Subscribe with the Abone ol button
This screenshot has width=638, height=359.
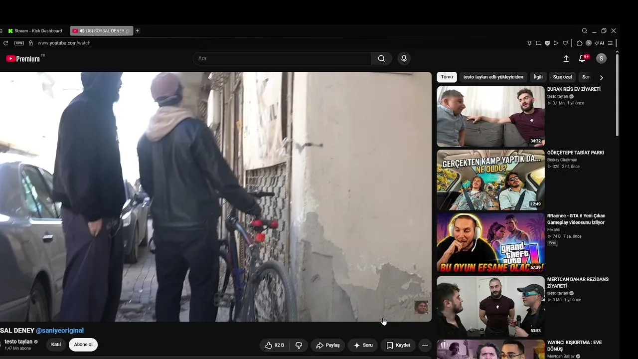pyautogui.click(x=83, y=345)
